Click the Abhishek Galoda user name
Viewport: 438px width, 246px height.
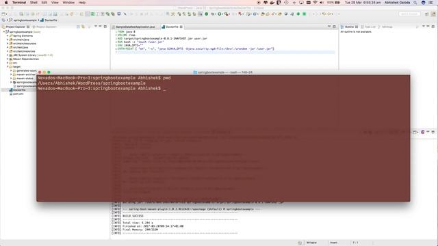coord(397,3)
